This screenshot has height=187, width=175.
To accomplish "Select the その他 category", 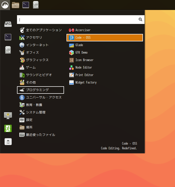I will coord(40,83).
